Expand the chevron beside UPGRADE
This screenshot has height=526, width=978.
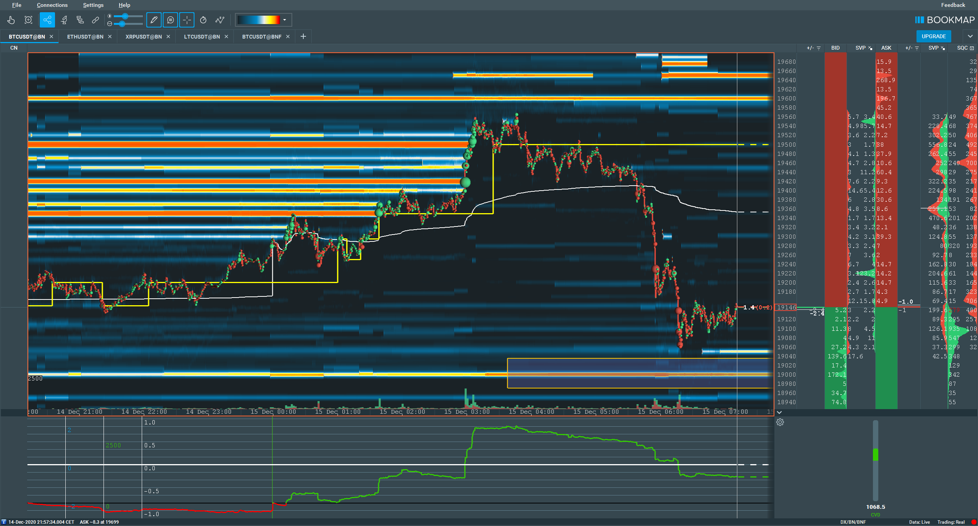(x=970, y=36)
